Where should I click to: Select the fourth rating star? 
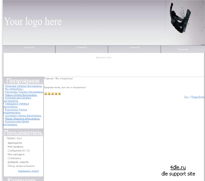click(56, 94)
